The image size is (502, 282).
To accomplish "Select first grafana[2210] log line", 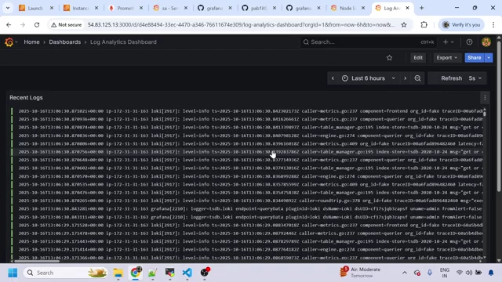I will 251,209.
